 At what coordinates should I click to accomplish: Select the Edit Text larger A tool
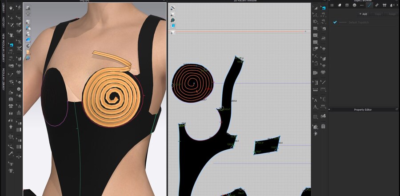[315, 107]
